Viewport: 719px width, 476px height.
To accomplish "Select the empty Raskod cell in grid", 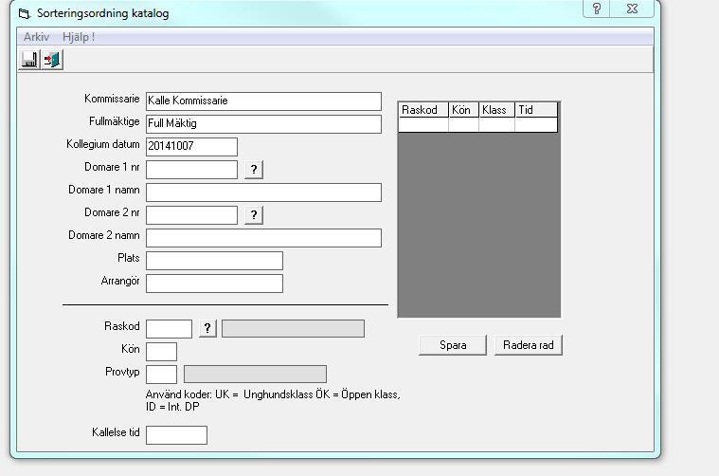I will pyautogui.click(x=423, y=125).
